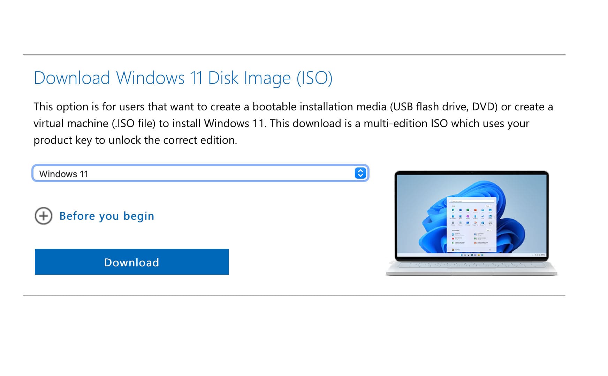608x376 pixels.
Task: Click the Windows 11 laptop image
Action: click(x=471, y=223)
